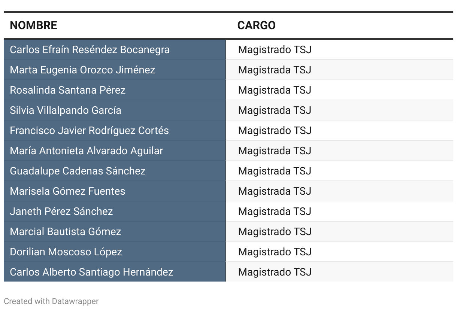Click the Guadalupe Cadenas Sánchez name cell
The image size is (457, 310).
point(115,171)
